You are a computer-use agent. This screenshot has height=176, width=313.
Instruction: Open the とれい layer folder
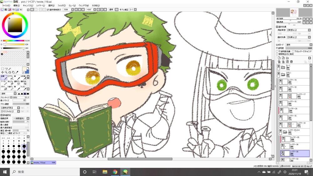tap(283, 75)
